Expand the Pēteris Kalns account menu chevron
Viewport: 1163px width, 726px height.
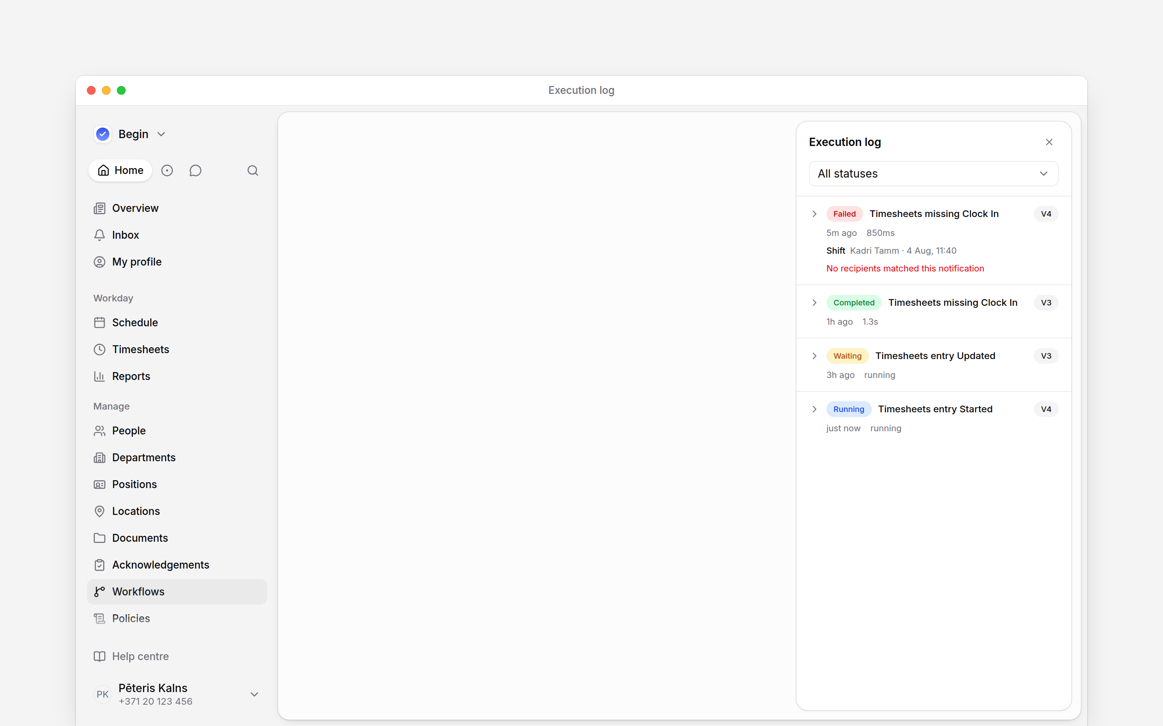(255, 694)
